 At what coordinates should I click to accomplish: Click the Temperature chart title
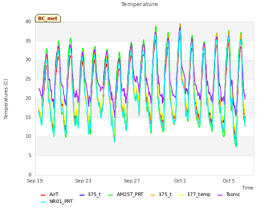click(x=140, y=4)
